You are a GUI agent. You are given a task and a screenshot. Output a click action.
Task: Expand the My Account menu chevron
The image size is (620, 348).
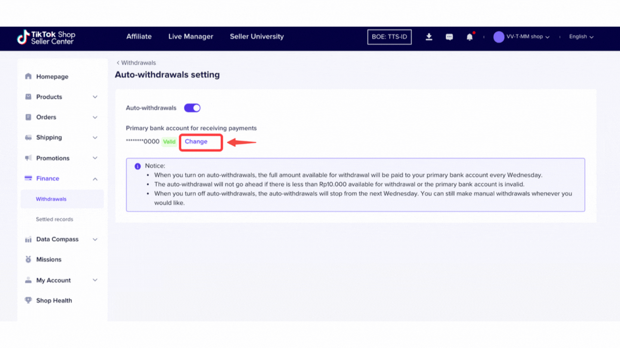(x=95, y=280)
